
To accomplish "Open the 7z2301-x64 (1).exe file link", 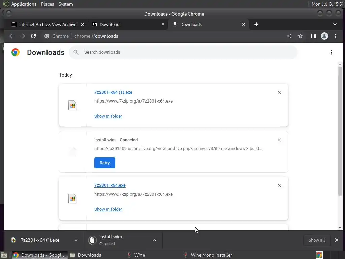I will pyautogui.click(x=113, y=92).
